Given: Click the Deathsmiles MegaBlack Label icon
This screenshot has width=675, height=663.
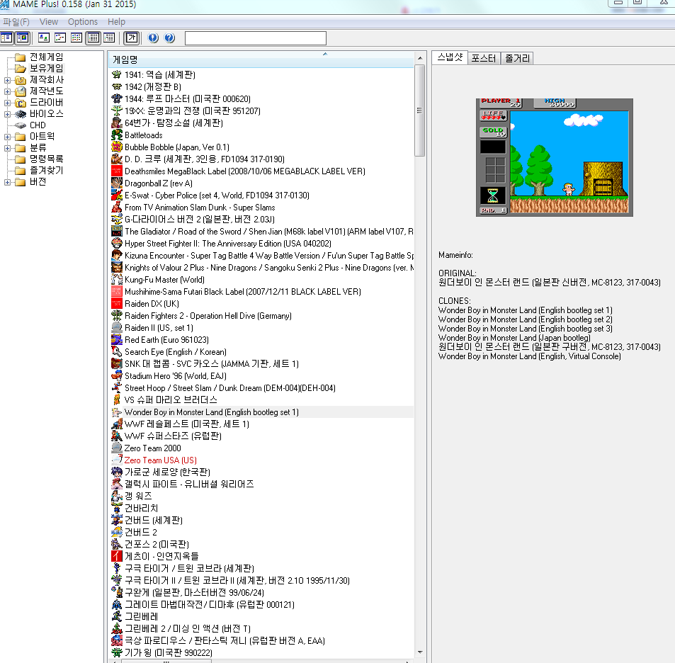Looking at the screenshot, I should [117, 171].
